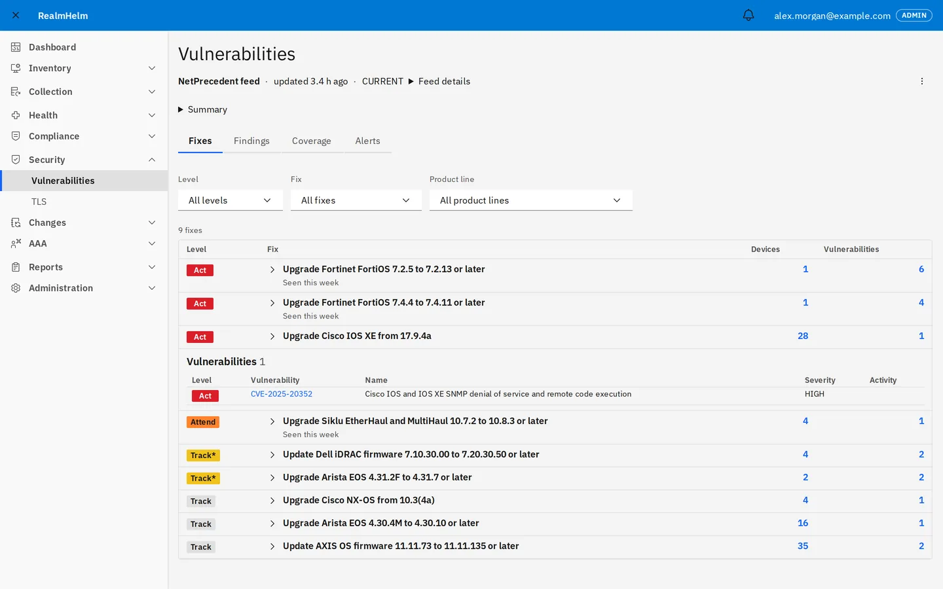Click the Attend level badge
Screen dimensions: 943x589
point(203,422)
